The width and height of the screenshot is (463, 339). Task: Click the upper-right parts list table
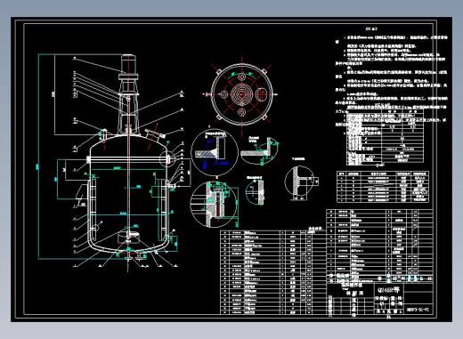point(379,246)
